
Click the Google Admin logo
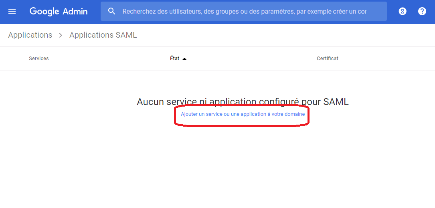coord(59,11)
